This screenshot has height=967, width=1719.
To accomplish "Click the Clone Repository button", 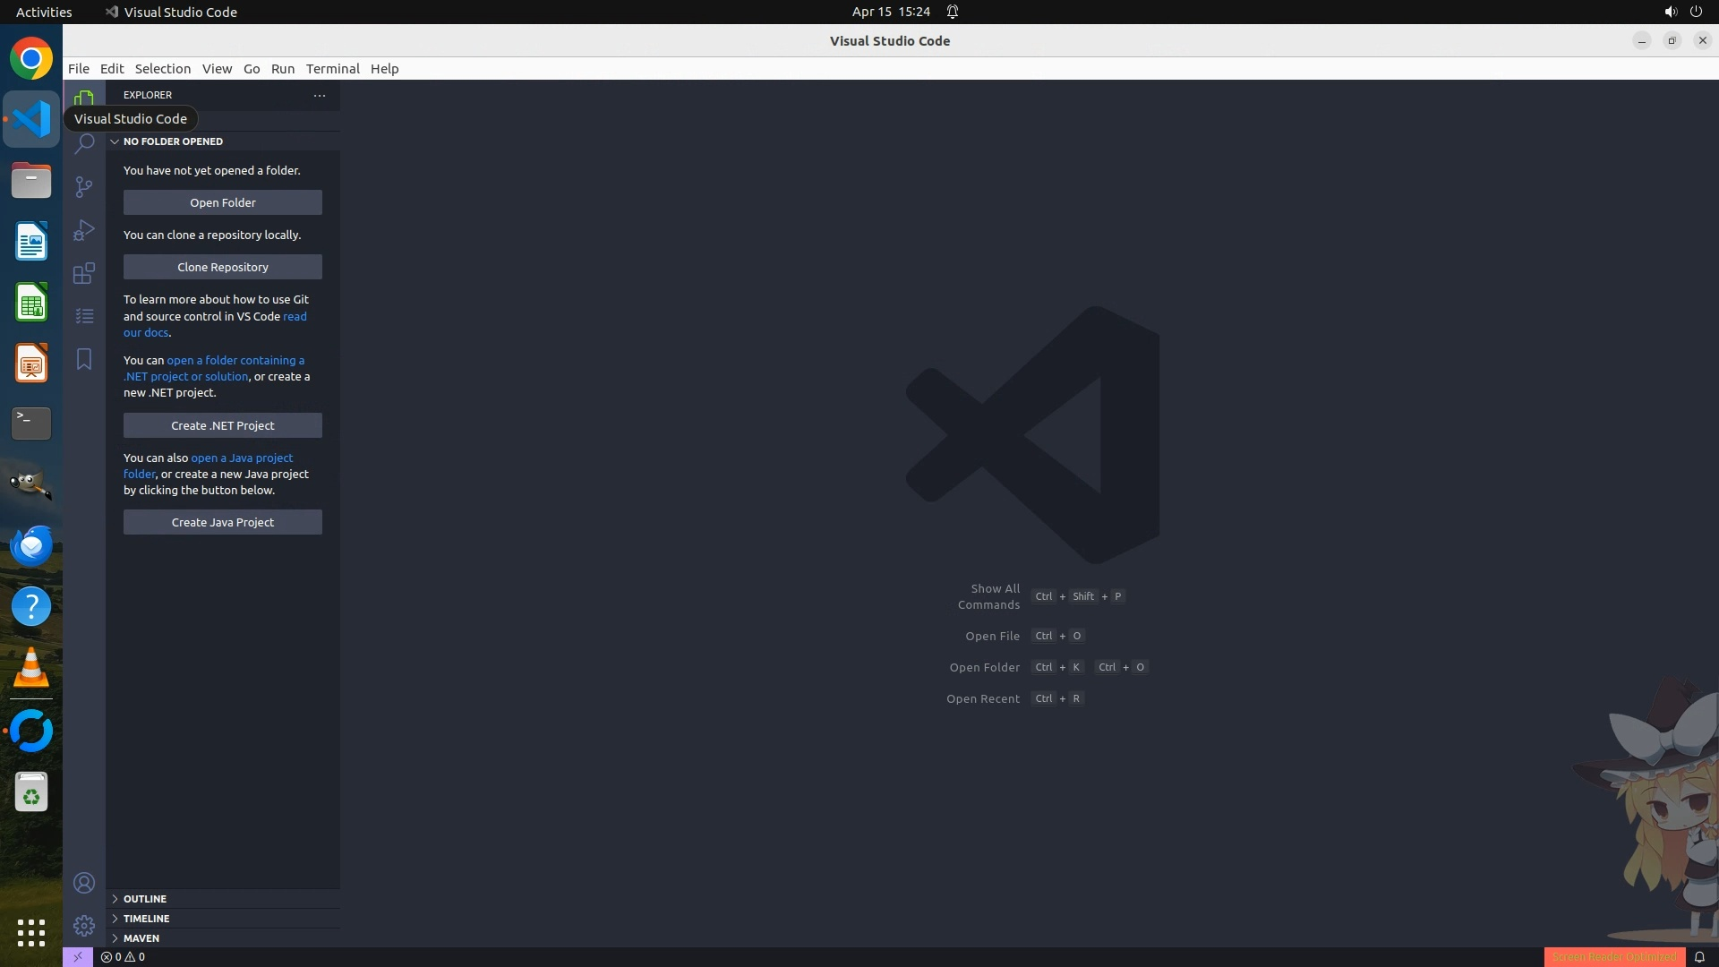I will coord(222,267).
